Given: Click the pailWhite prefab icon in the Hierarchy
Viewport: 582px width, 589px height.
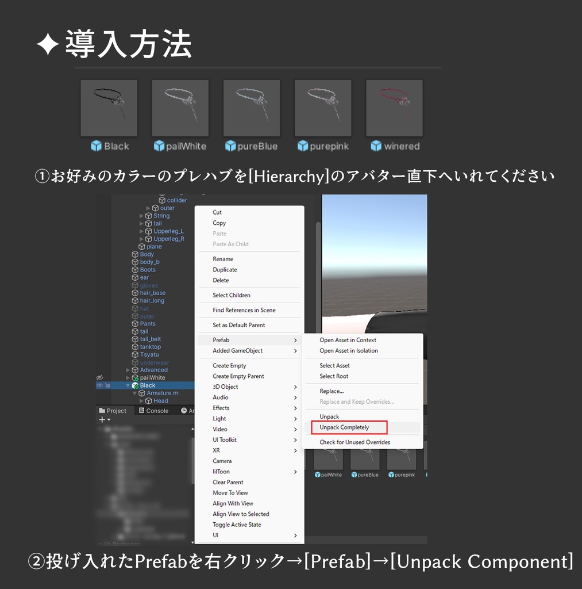Looking at the screenshot, I should [x=136, y=378].
